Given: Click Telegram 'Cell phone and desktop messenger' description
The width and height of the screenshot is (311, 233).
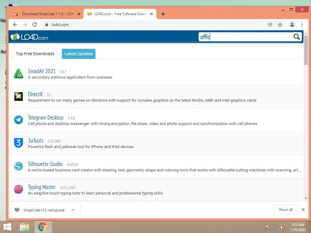Looking at the screenshot, I should click(143, 124).
